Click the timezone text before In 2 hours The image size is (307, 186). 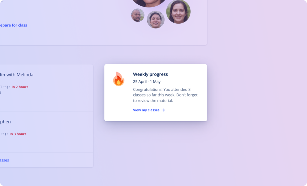(x=4, y=87)
